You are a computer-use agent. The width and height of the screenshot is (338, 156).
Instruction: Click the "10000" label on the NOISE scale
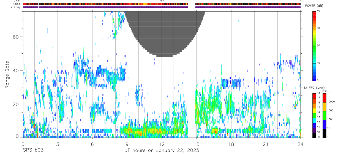331,102
